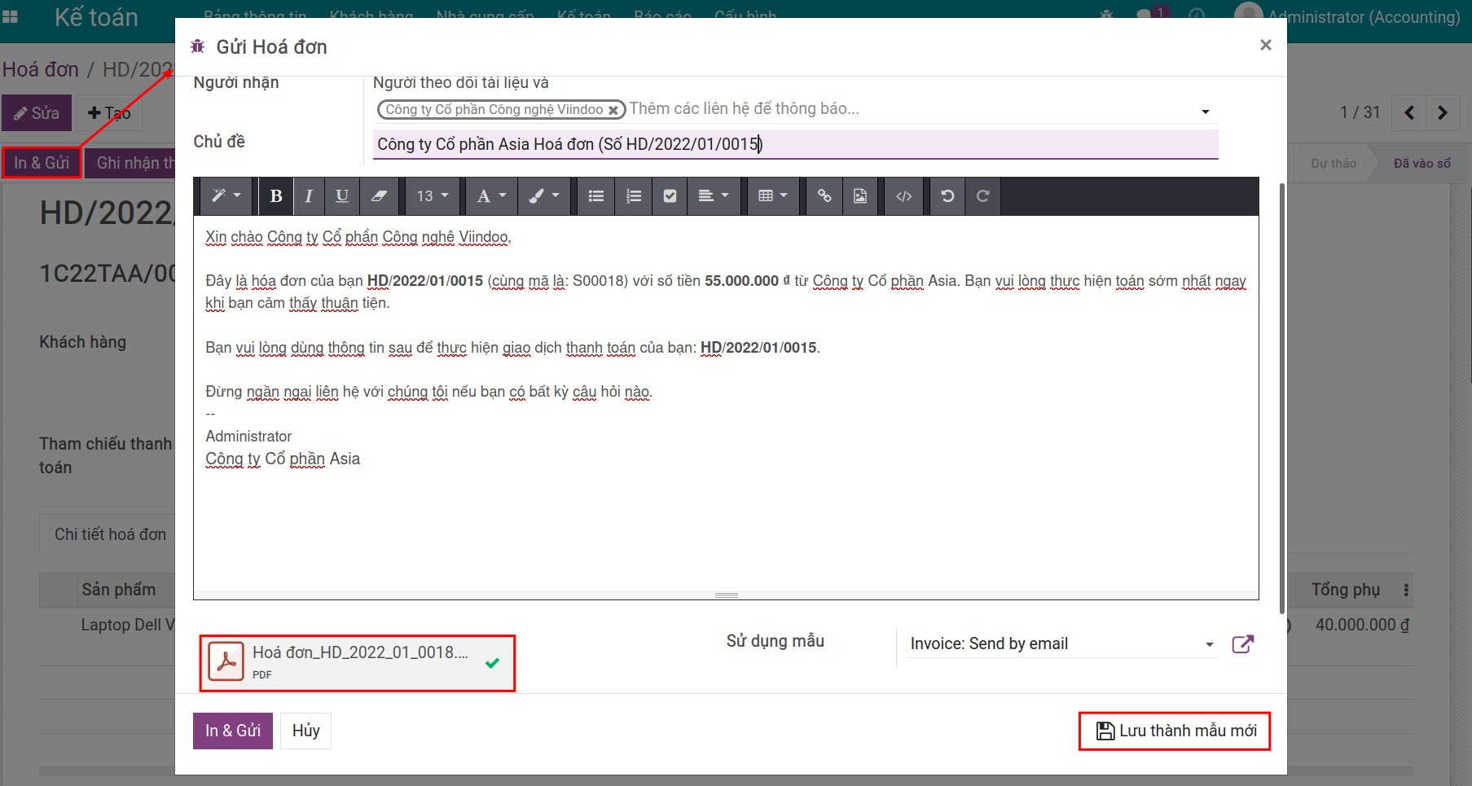Apply italic formatting

308,195
